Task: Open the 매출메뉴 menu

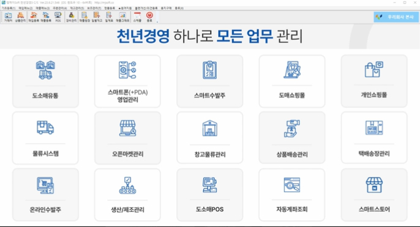Action: coord(43,9)
